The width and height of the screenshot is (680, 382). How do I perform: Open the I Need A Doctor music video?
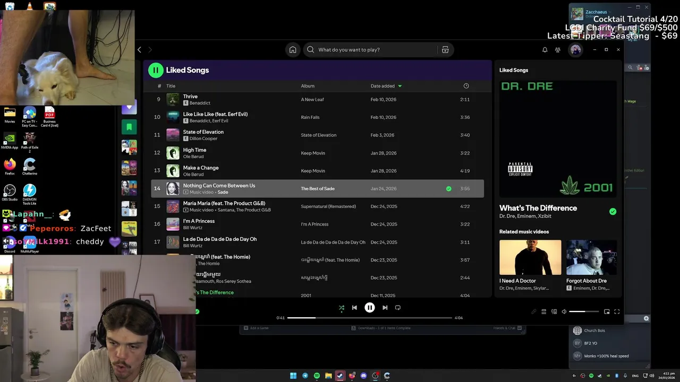coord(530,257)
